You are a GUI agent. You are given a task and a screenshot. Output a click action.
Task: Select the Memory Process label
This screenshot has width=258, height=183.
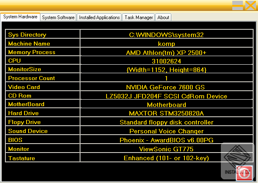(x=32, y=52)
